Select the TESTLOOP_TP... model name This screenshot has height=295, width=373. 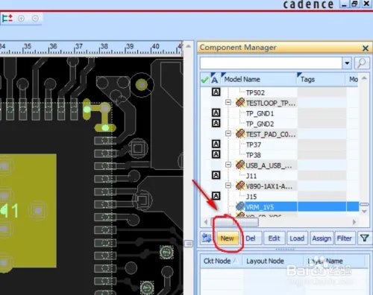coord(271,103)
